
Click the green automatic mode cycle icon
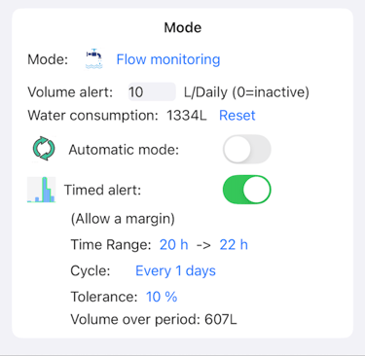(44, 149)
